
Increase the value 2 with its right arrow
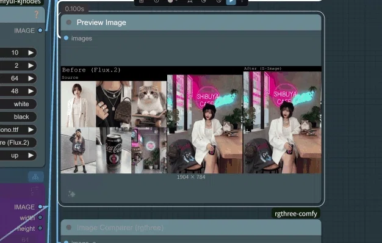tap(31, 65)
